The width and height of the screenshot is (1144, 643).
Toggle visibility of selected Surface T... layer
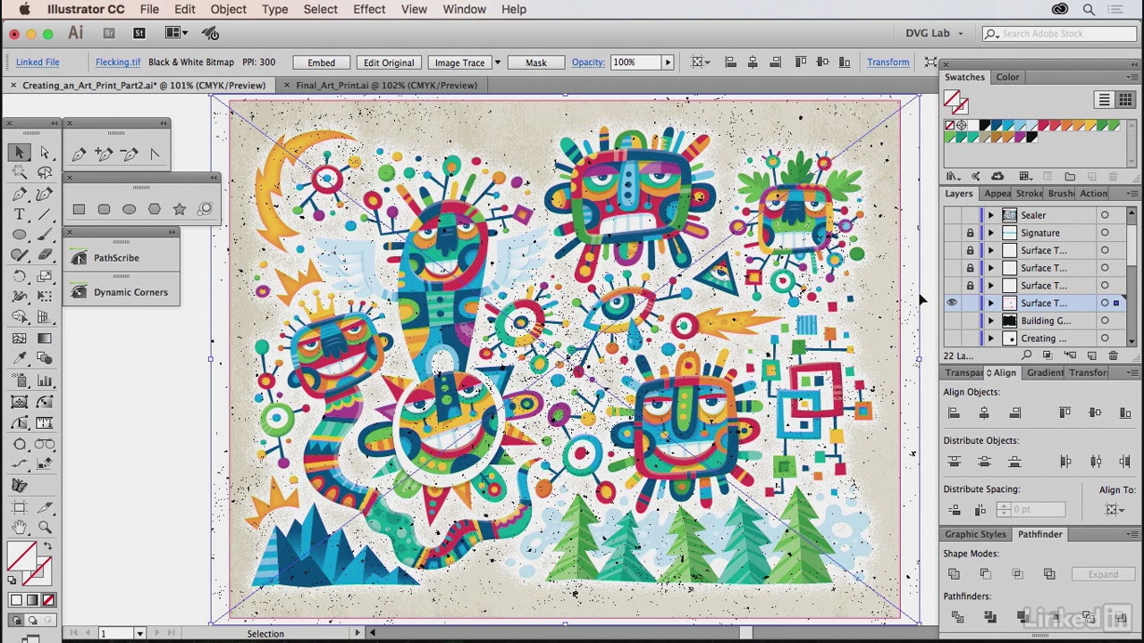tap(952, 303)
